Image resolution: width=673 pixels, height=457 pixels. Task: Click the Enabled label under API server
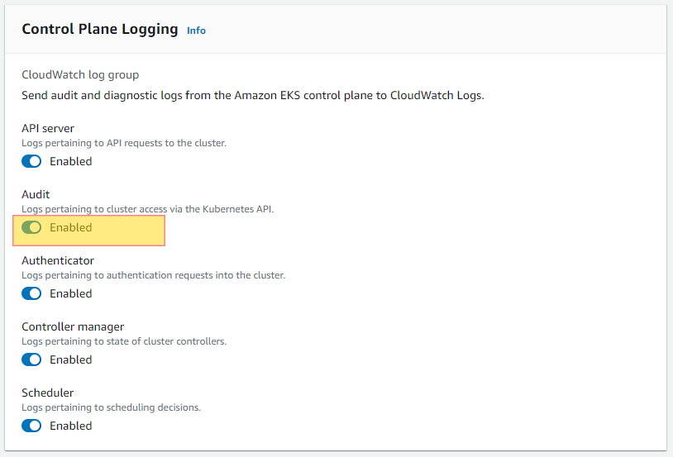coord(71,161)
